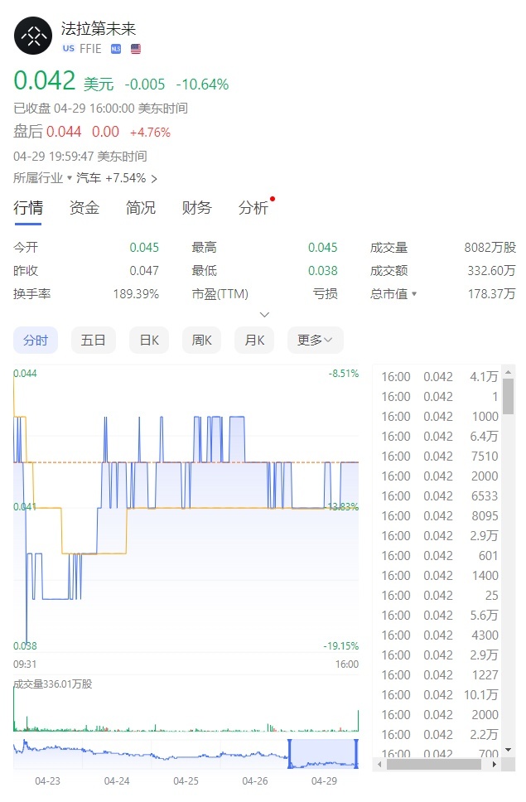
Task: Click right arrow of horizontal scrollbar
Action: click(495, 764)
